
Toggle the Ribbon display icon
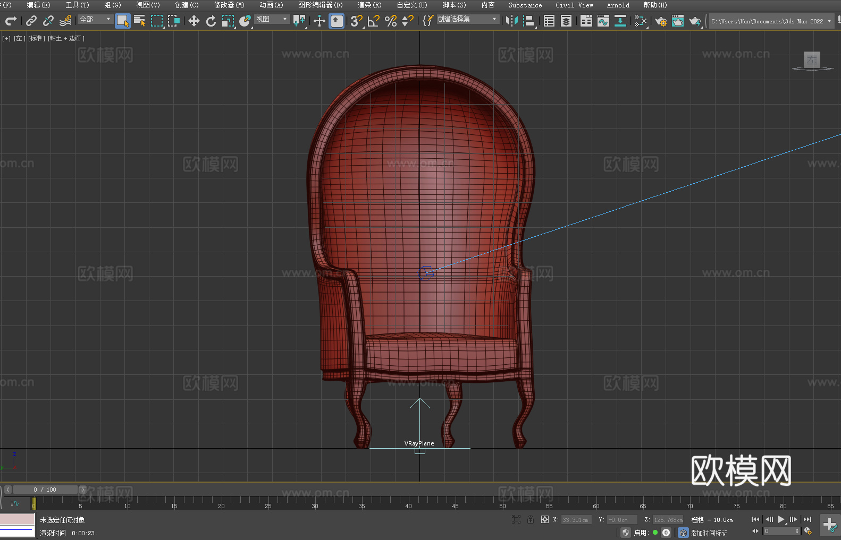coord(586,21)
